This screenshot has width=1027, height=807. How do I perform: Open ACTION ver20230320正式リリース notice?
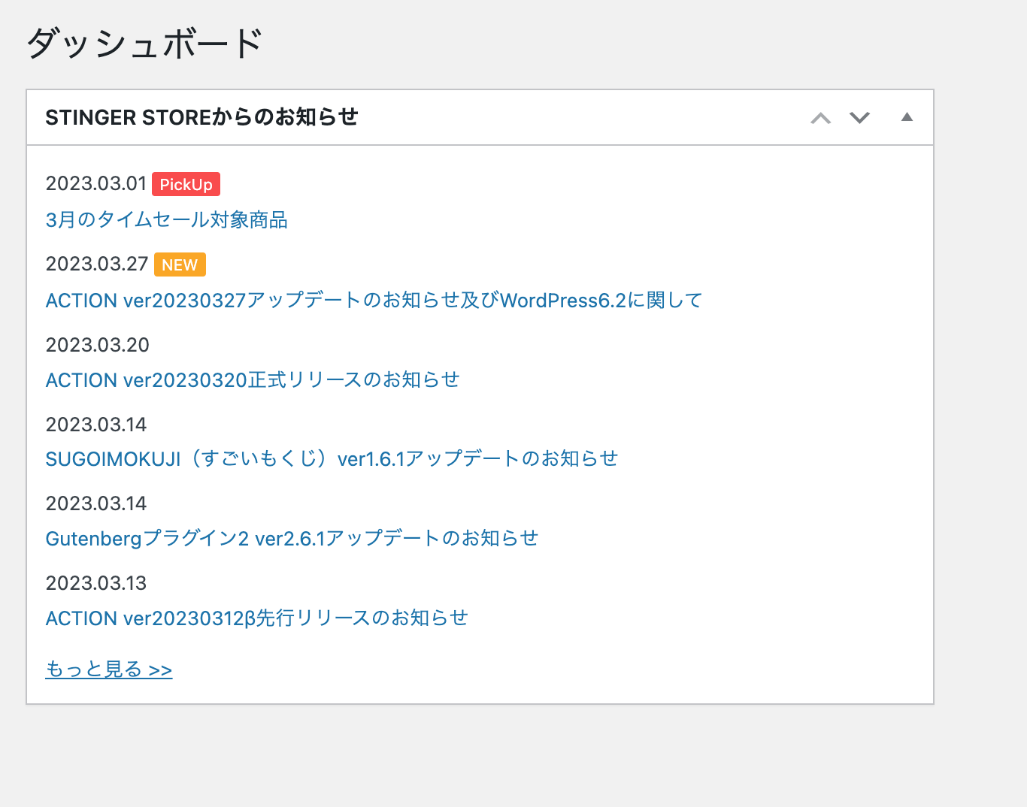[x=253, y=380]
